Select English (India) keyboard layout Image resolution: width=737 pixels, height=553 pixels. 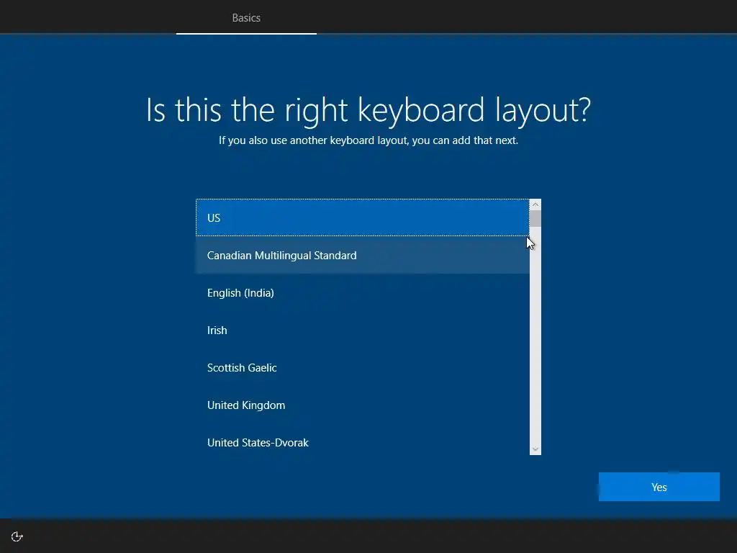point(363,293)
